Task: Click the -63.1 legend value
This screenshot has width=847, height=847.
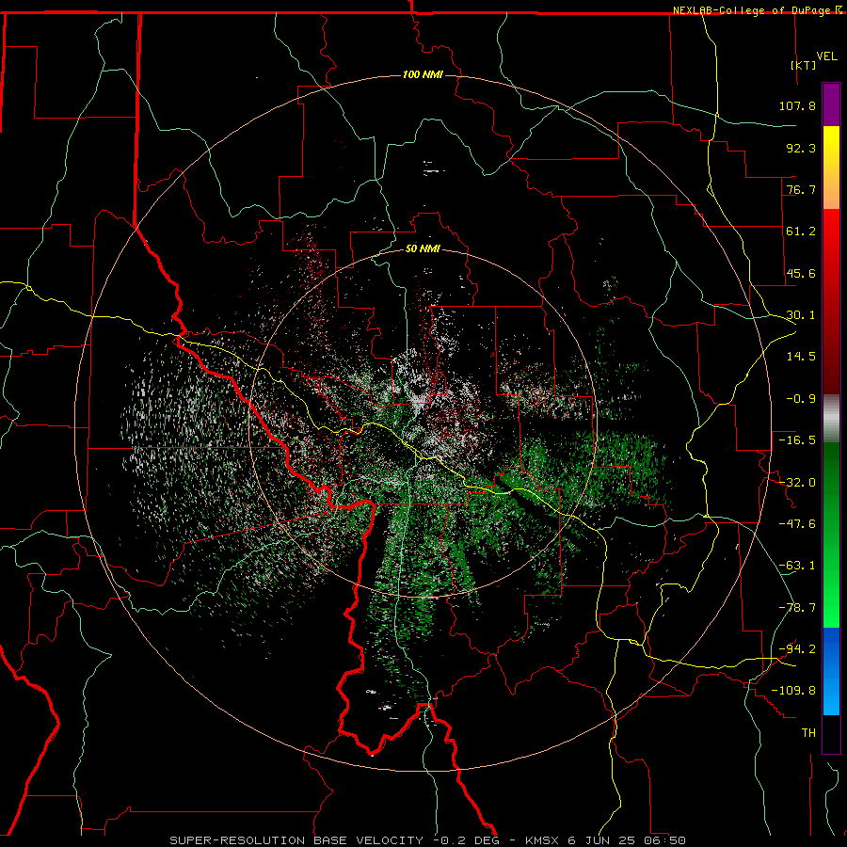Action: click(x=797, y=565)
